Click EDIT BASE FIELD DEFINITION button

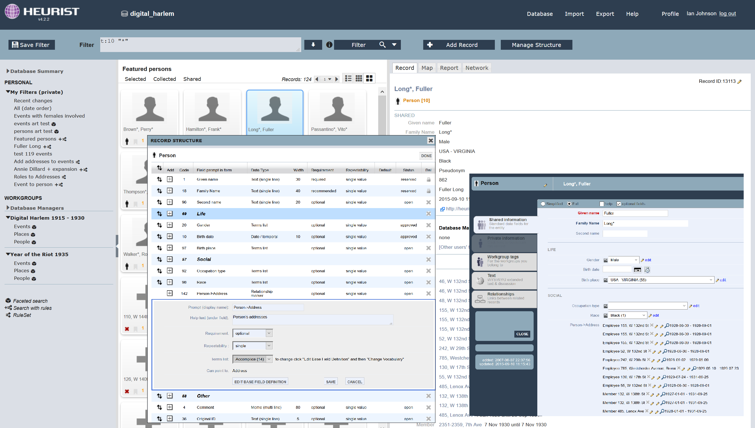point(260,381)
